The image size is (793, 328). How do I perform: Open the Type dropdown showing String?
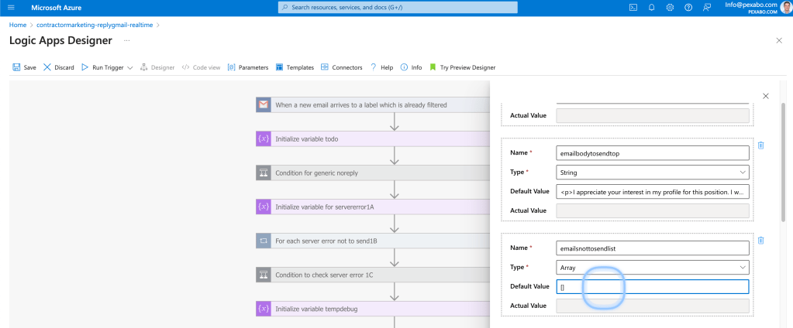[653, 172]
